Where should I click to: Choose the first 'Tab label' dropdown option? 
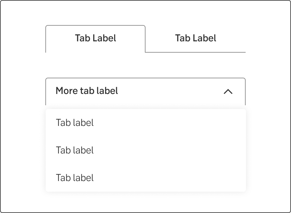[x=75, y=123]
